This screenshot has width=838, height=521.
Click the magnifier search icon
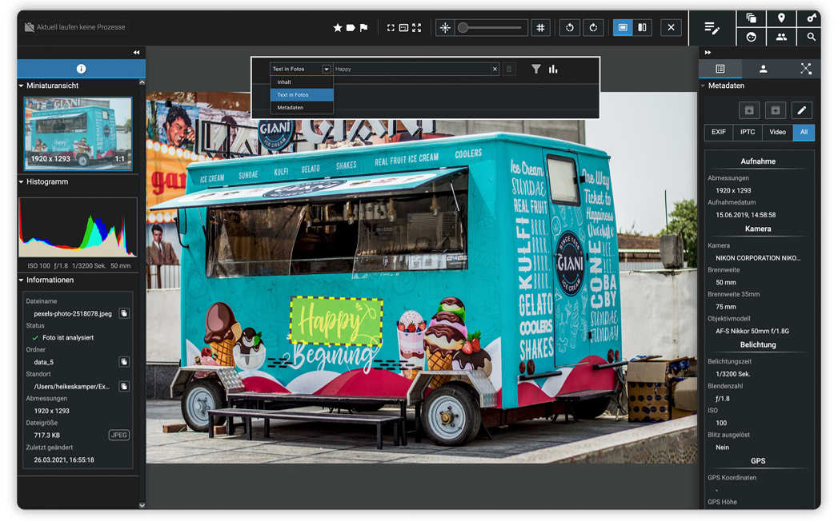click(x=812, y=37)
